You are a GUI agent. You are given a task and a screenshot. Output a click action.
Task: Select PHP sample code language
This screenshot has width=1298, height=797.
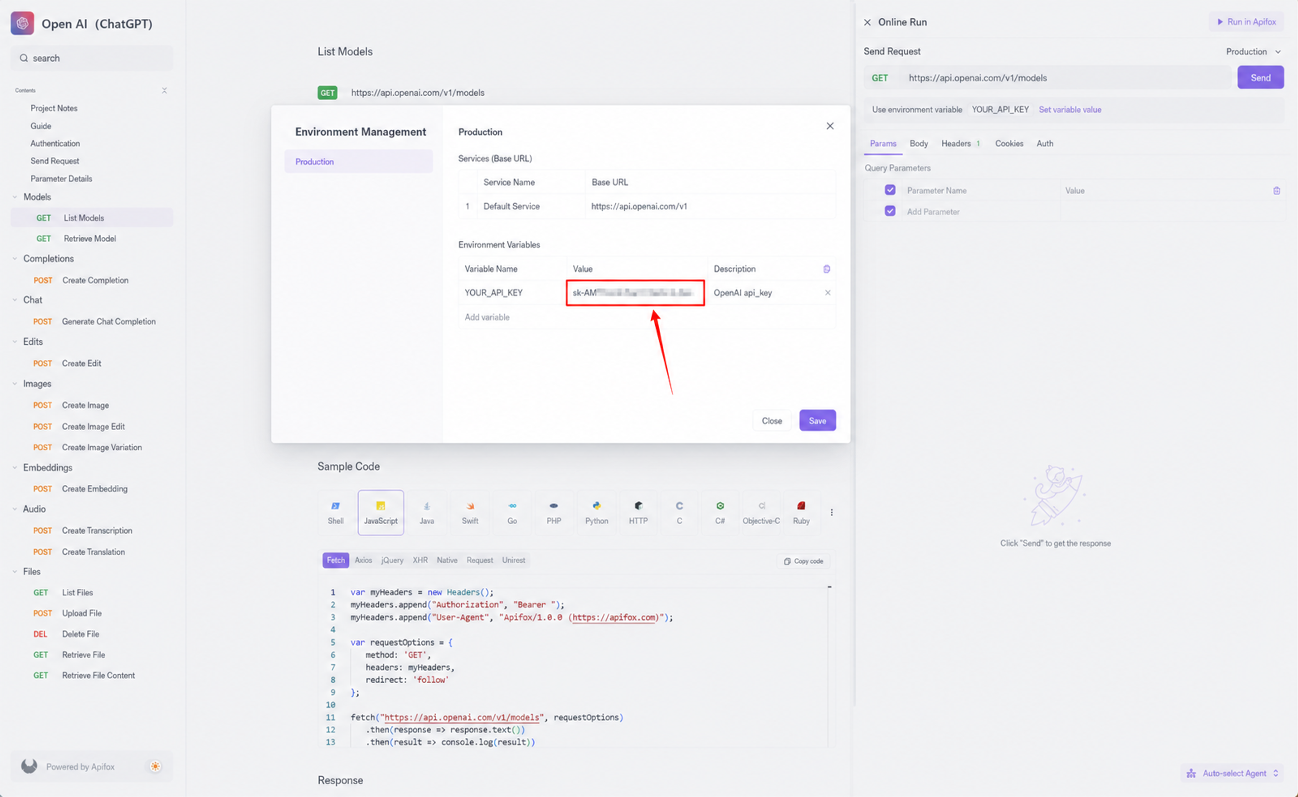[x=554, y=513]
